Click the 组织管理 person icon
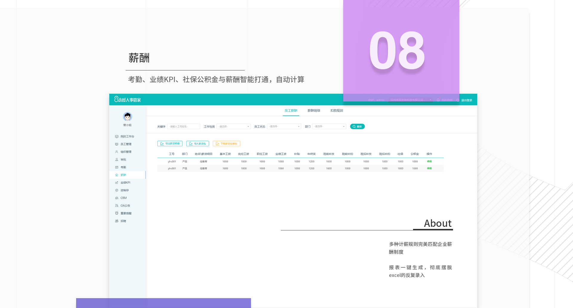Viewport: 573px width, 308px height. (x=117, y=152)
